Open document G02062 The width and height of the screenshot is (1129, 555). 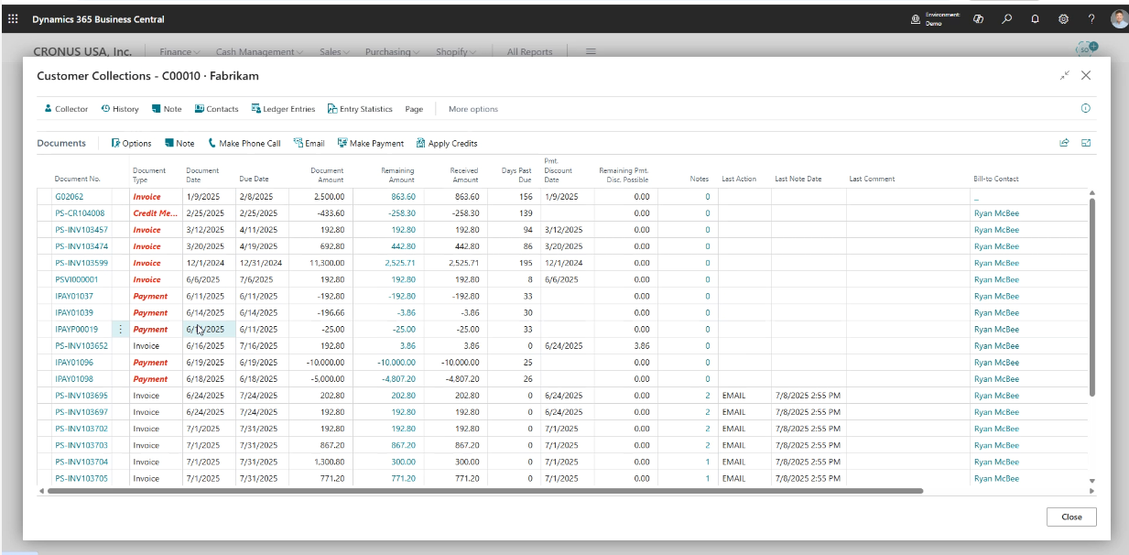tap(69, 197)
